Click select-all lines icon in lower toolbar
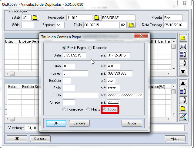The width and height of the screenshot is (194, 148). tap(183, 92)
